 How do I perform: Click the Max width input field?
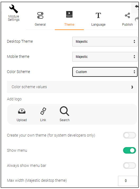point(128,181)
